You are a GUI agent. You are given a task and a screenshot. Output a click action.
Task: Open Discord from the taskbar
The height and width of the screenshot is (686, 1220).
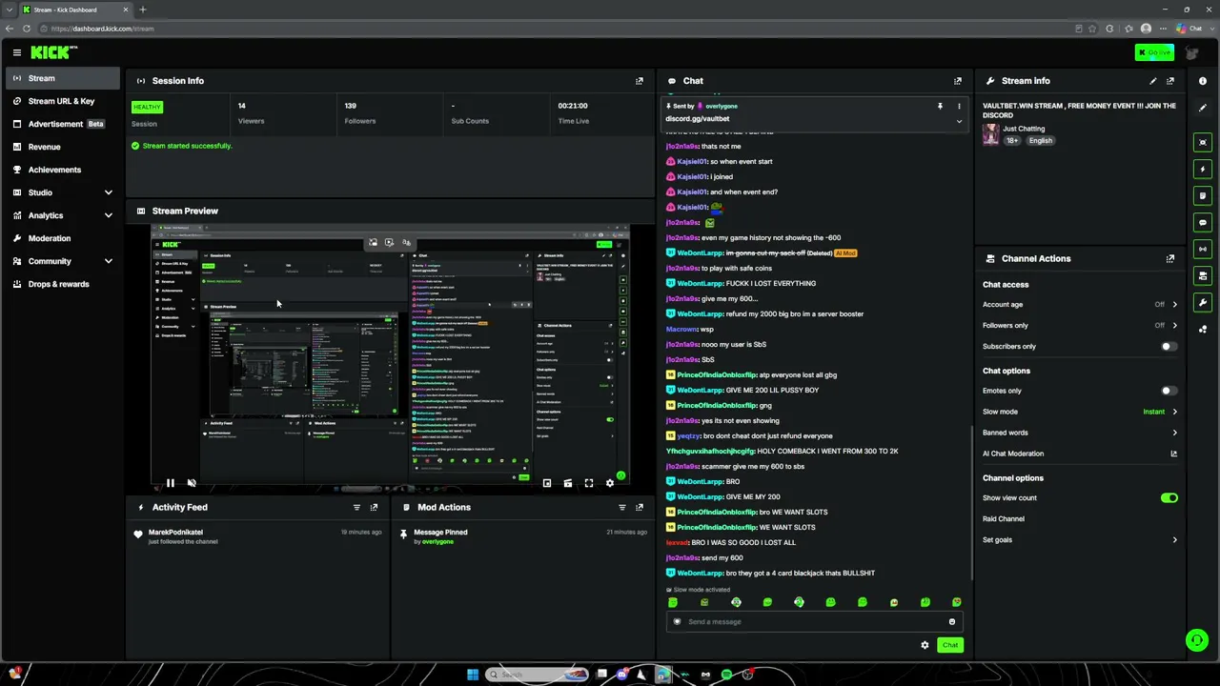622,675
